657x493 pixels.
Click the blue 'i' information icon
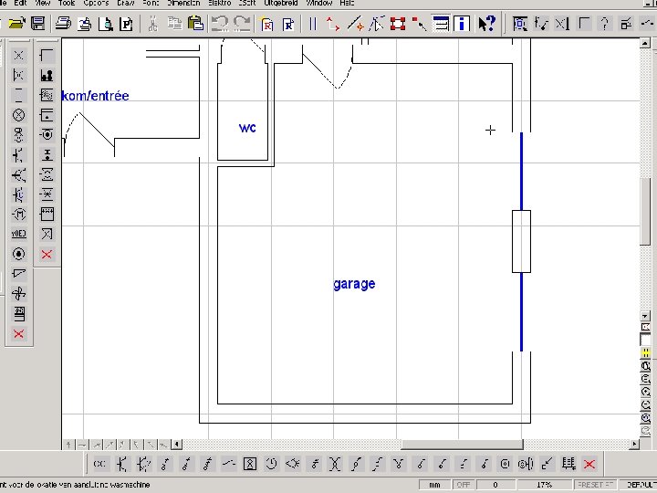(462, 23)
